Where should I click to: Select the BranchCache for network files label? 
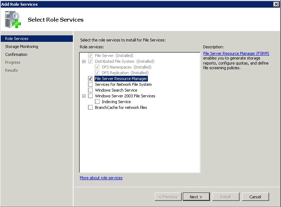tap(121, 107)
